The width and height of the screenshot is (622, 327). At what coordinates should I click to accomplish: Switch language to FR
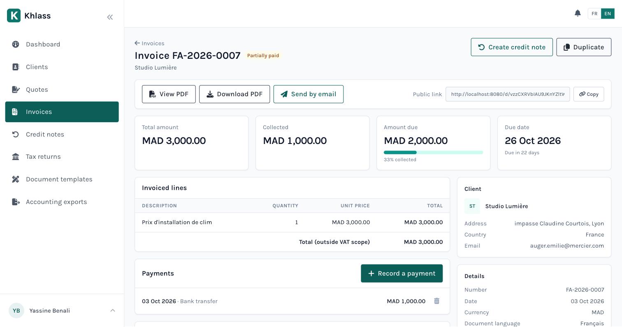click(594, 14)
